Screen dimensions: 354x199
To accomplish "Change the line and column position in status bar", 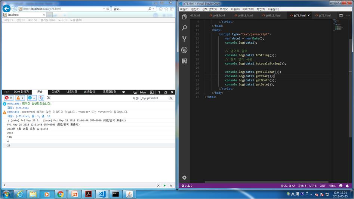I will click(287, 186).
